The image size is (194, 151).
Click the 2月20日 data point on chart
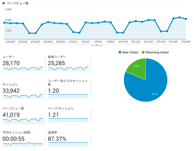(x=11, y=23)
